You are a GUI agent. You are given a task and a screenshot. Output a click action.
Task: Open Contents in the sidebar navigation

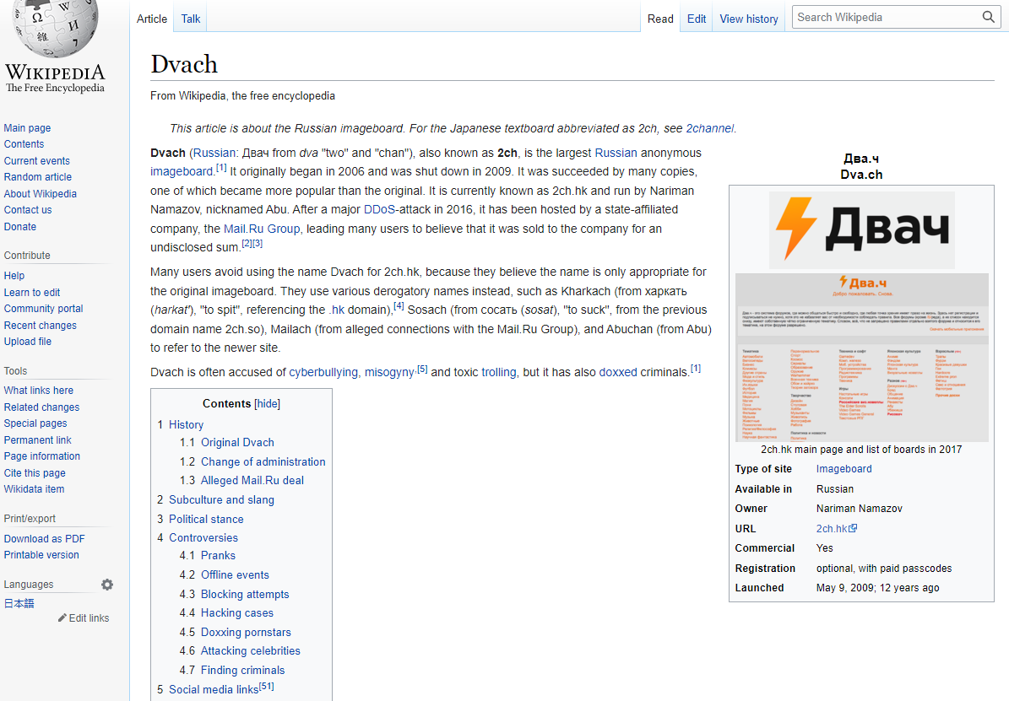click(x=24, y=144)
